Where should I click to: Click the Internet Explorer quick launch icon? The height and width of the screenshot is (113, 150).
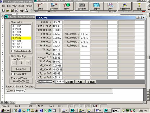tap(20, 111)
